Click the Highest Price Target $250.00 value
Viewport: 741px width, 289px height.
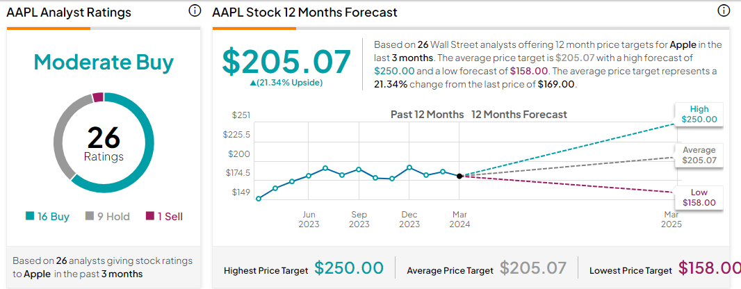(349, 268)
